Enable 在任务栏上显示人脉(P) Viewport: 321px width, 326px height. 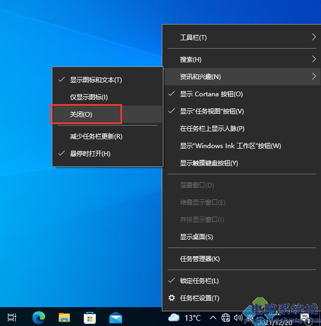[x=242, y=129]
